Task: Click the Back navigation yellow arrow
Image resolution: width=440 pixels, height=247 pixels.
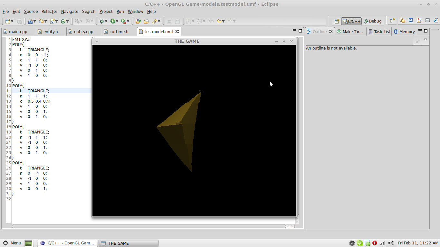Action: (219, 21)
